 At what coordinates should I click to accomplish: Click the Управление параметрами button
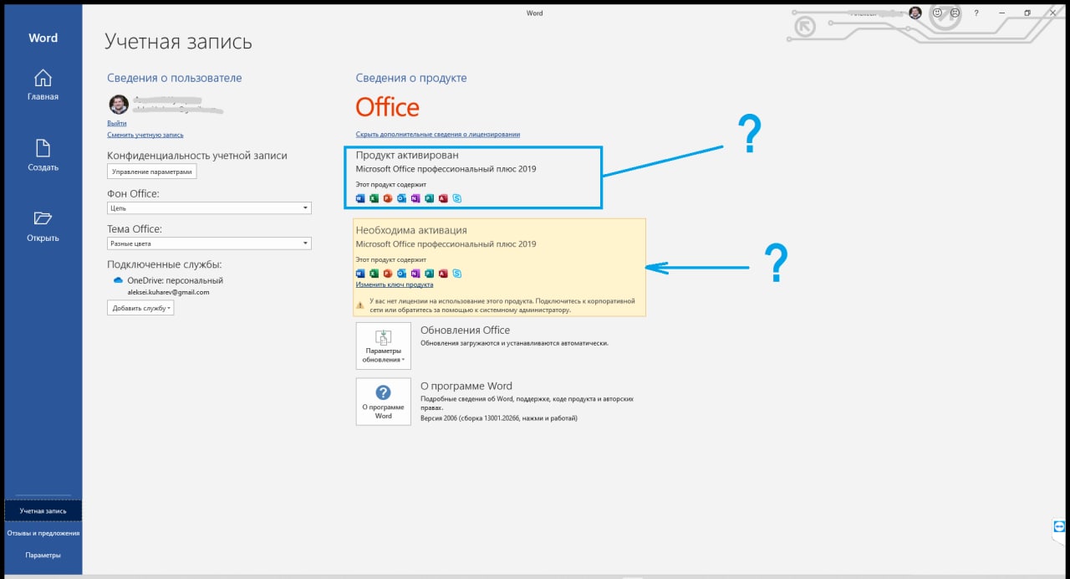coord(151,172)
